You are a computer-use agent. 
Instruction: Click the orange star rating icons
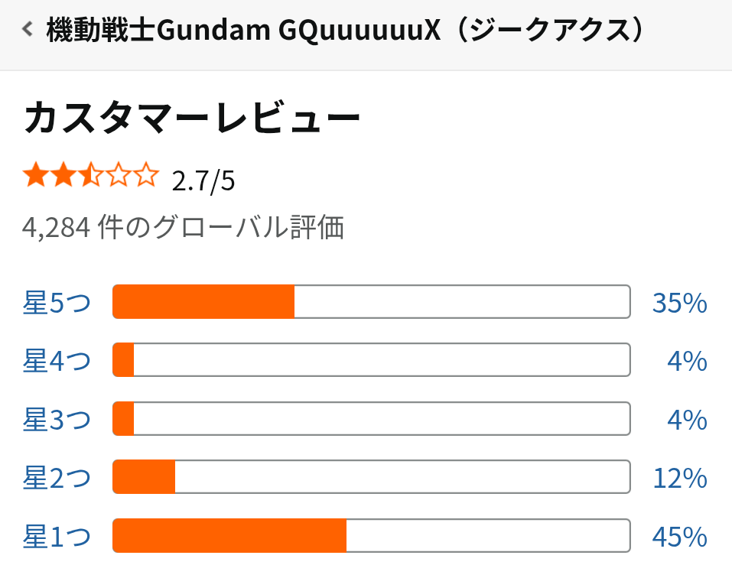[90, 179]
